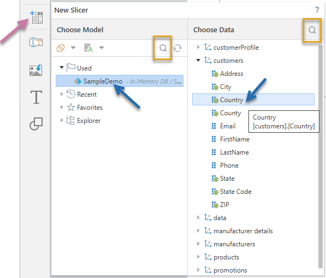Image resolution: width=326 pixels, height=278 pixels.
Task: Click the Choose Data vertical scrollbar
Action: pyautogui.click(x=321, y=156)
